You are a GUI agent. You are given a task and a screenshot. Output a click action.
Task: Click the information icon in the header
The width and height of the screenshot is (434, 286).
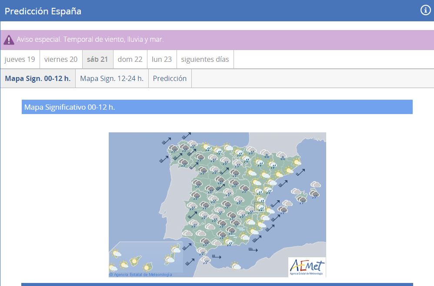[425, 10]
